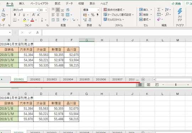
Task: Open 条件付き書式 conditional formatting
Action: click(x=114, y=10)
